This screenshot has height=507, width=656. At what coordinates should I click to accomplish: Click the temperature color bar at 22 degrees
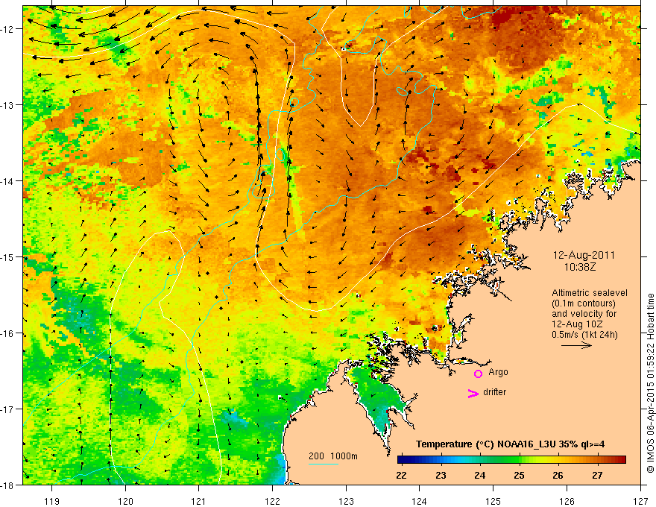coord(401,460)
